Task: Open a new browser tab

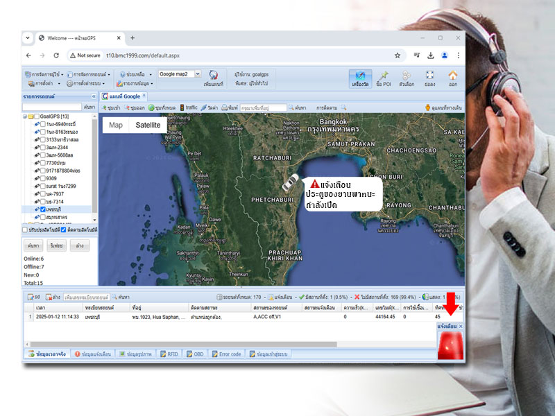Action: (x=133, y=38)
